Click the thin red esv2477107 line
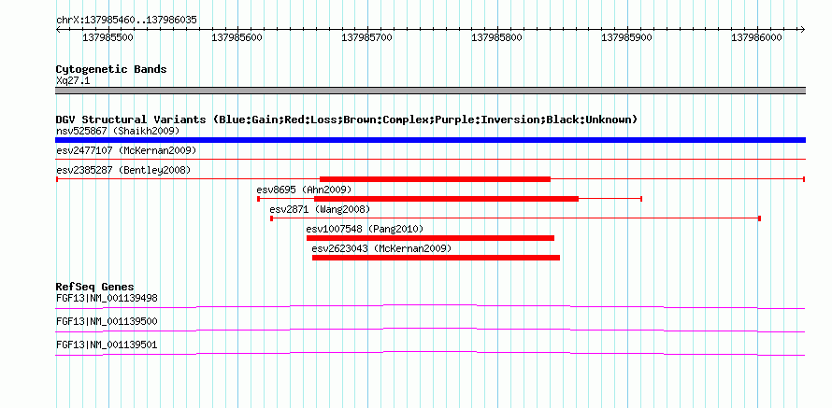The height and width of the screenshot is (408, 832). [x=430, y=159]
